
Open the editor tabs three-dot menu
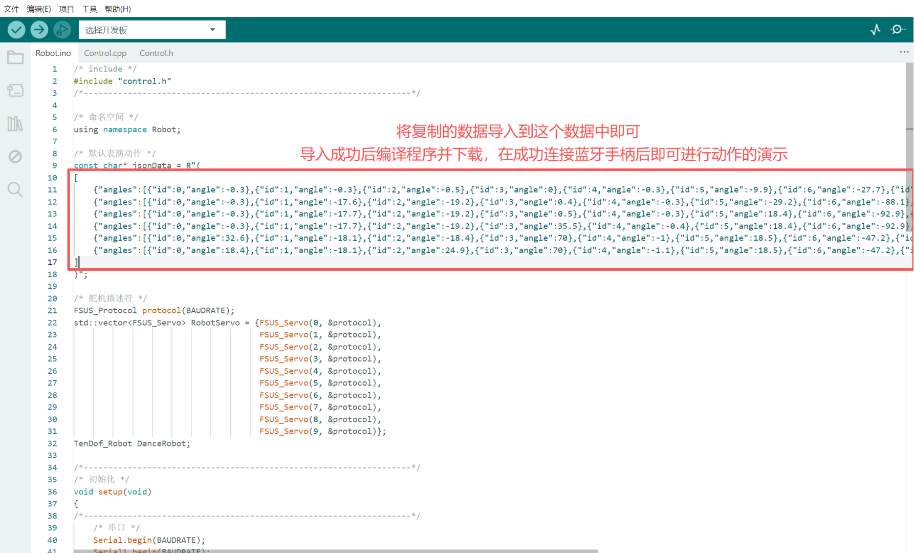(x=904, y=52)
